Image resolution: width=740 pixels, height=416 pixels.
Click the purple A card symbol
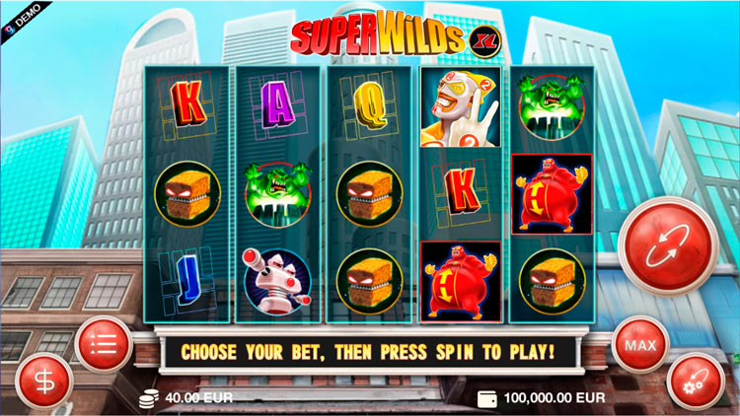click(x=278, y=105)
